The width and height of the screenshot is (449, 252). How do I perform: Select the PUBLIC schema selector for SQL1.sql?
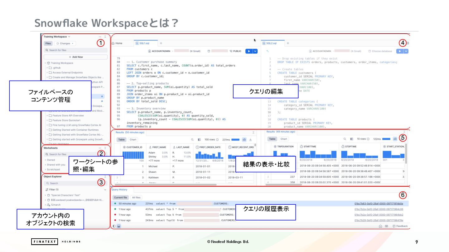point(235,51)
